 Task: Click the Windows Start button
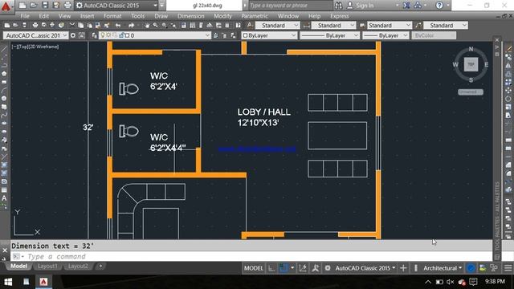pyautogui.click(x=8, y=282)
